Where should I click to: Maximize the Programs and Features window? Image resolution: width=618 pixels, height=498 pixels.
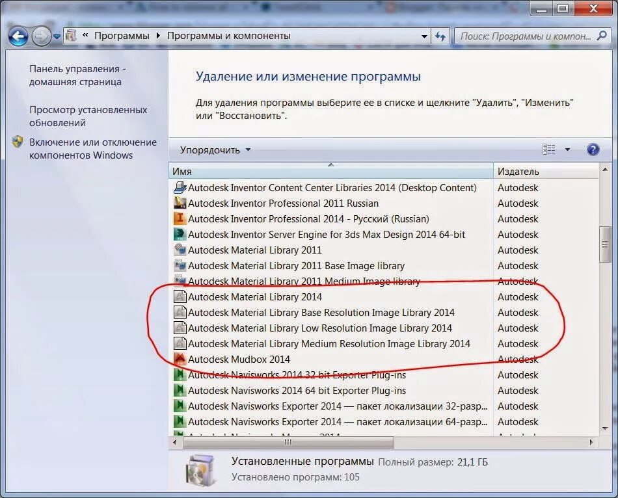(x=563, y=8)
